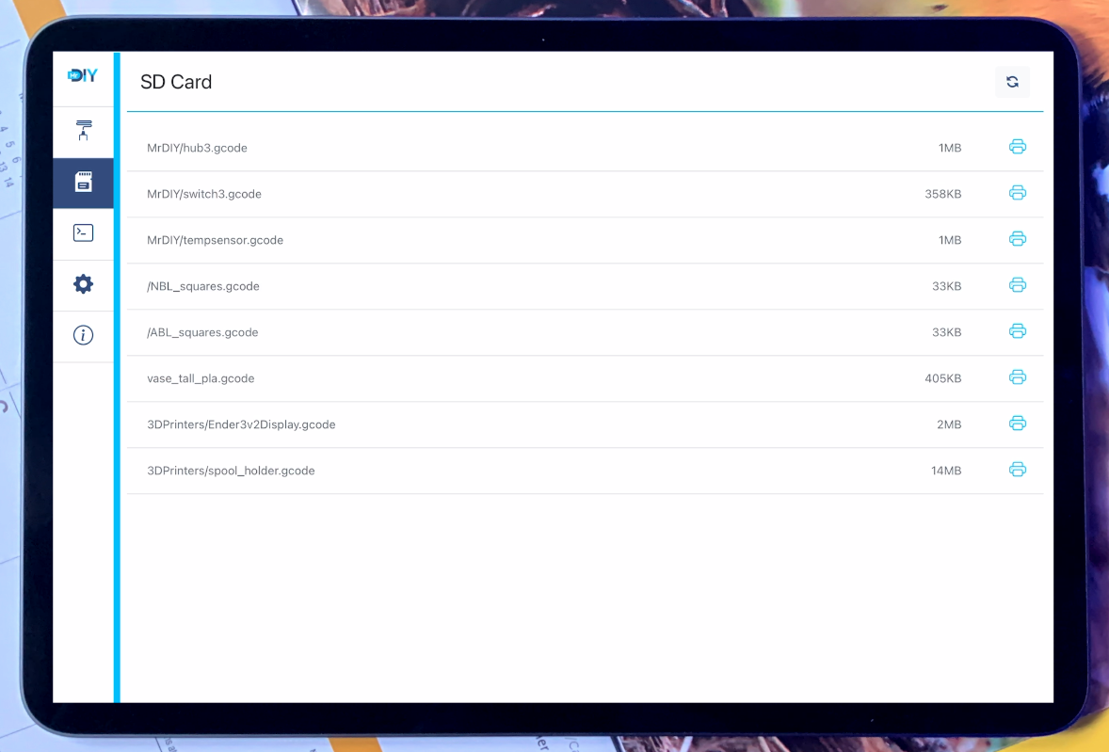Image resolution: width=1109 pixels, height=752 pixels.
Task: Select file name /ABL_squares.gcode
Action: coord(202,332)
